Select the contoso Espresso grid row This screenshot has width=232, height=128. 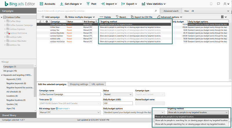click(x=133, y=36)
